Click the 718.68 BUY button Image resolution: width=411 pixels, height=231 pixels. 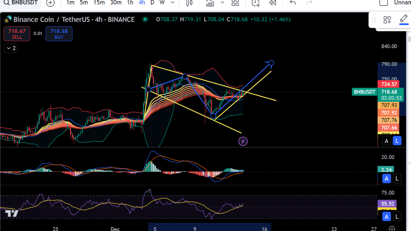point(59,34)
